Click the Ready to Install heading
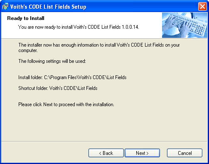 (x=26, y=18)
